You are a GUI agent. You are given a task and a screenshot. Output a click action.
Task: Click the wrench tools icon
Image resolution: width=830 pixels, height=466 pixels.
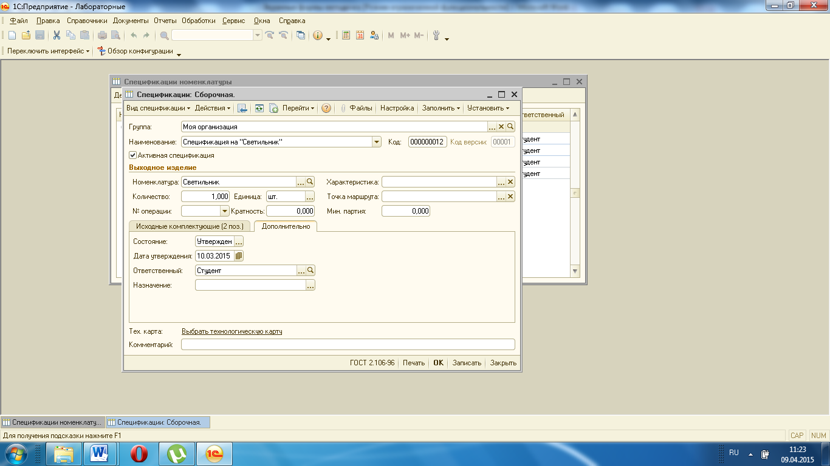coord(436,35)
